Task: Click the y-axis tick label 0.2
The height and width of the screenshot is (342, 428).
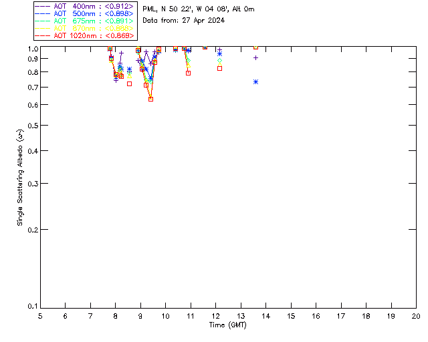Action: pyautogui.click(x=33, y=230)
